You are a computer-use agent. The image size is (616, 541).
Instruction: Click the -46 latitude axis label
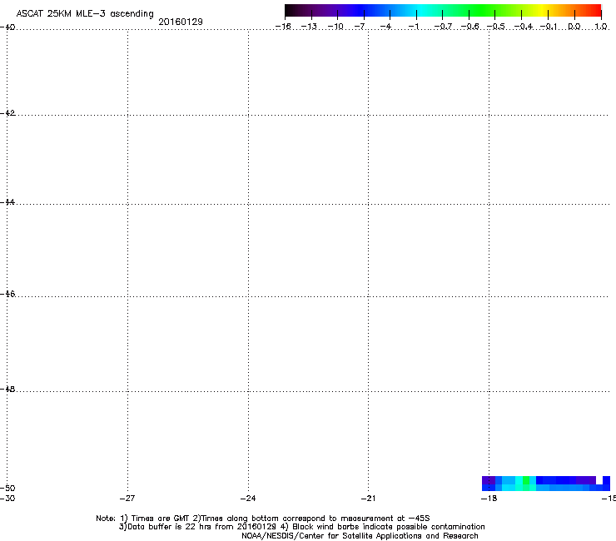(7, 294)
